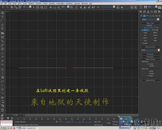Expand the Keyboard Entry rollout

[x=150, y=80]
